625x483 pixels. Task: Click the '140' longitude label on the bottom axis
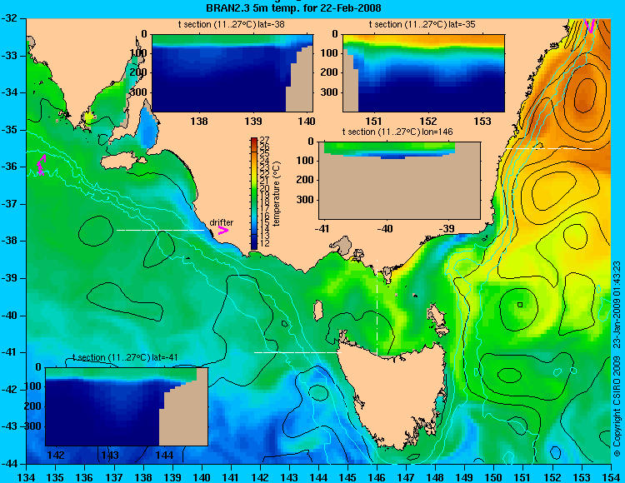[202, 477]
